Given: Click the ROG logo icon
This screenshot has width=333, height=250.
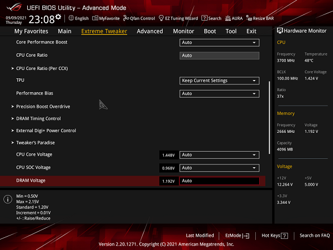Looking at the screenshot, I should [14, 7].
